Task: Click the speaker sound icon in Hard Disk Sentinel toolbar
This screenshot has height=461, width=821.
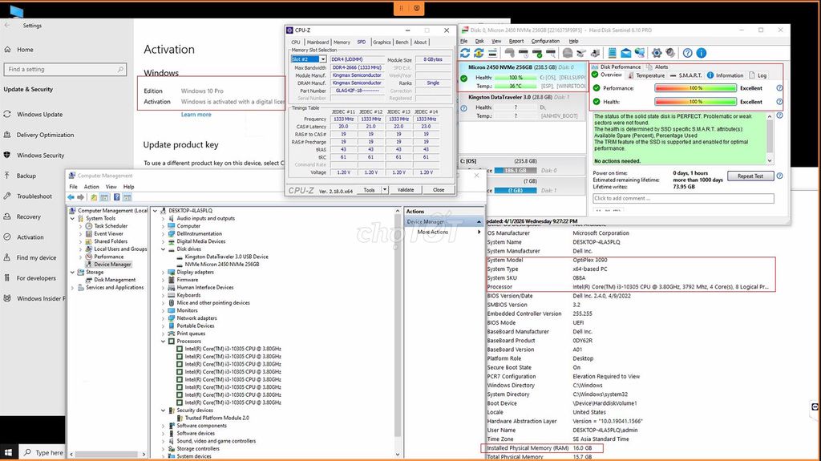Action: (670, 53)
